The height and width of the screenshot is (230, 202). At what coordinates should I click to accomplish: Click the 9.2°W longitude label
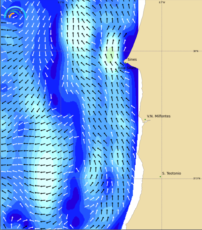[61, 2]
